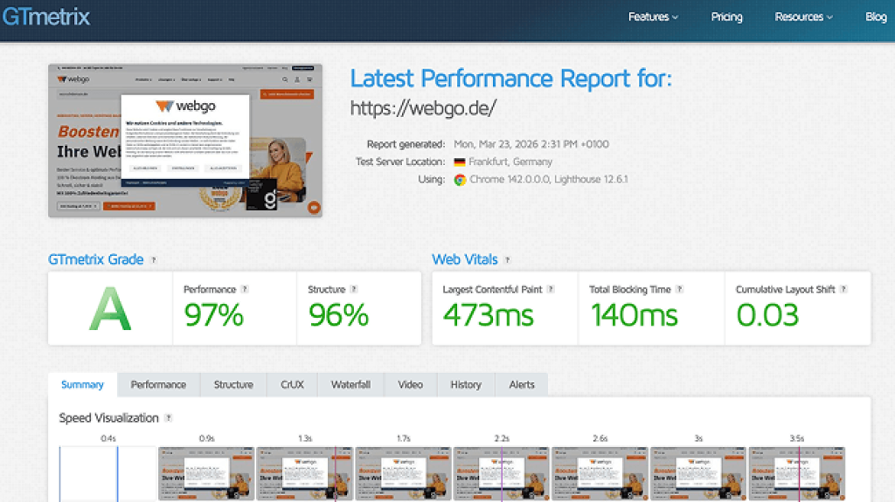Viewport: 895px width, 502px height.
Task: Click the 473ms LCP value
Action: click(488, 315)
